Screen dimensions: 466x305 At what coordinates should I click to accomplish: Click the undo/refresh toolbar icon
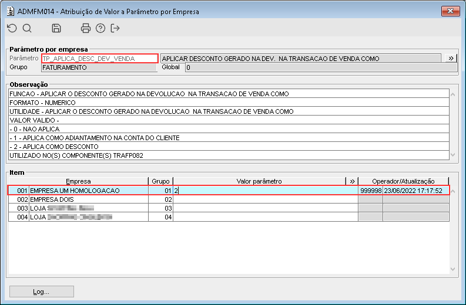pos(12,28)
